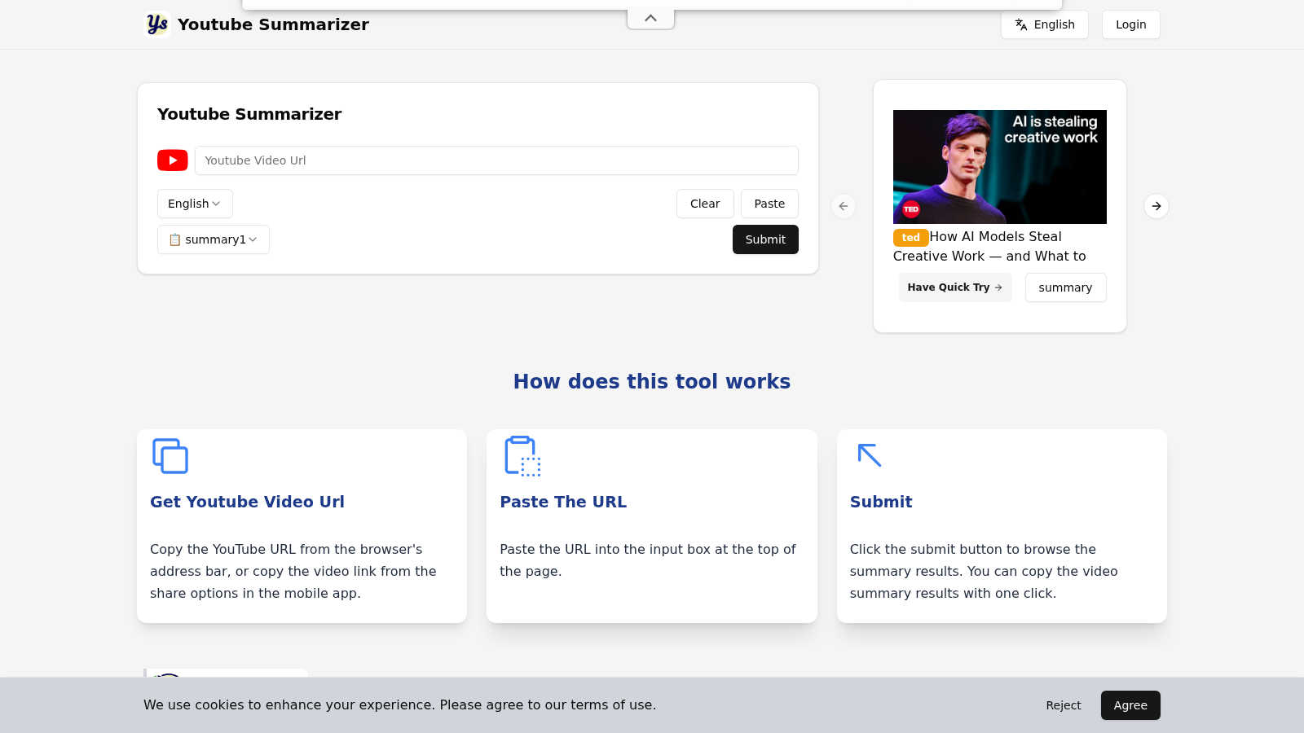Go to previous video with left arrow
The width and height of the screenshot is (1304, 733).
[x=844, y=206]
